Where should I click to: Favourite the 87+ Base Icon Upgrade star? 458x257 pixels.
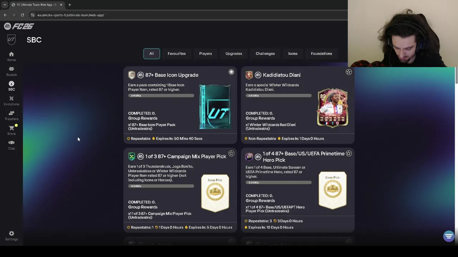(x=231, y=72)
